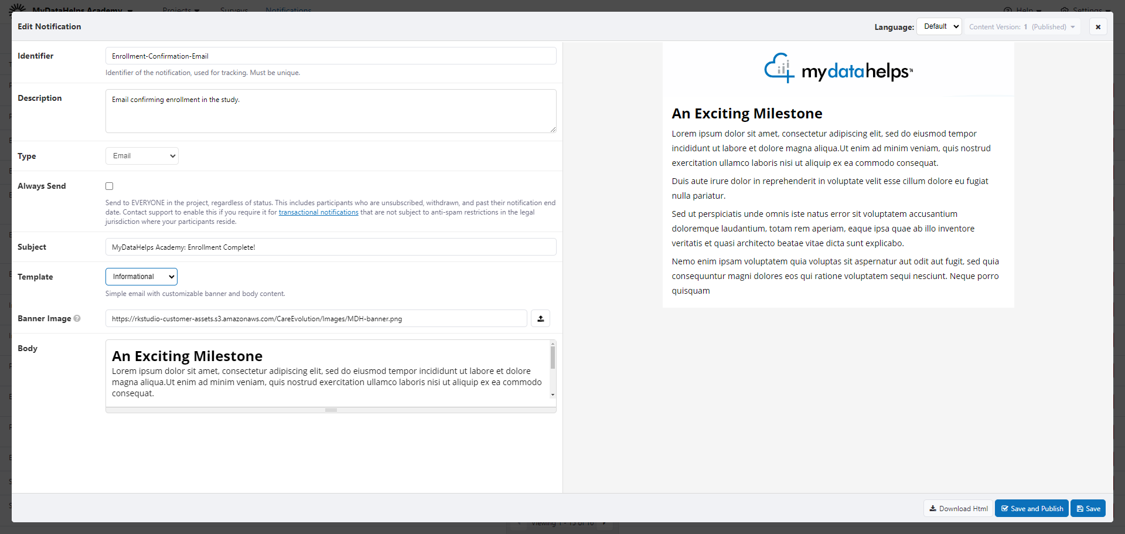Click the Body editor resize handle bar
1125x534 pixels.
click(x=330, y=410)
